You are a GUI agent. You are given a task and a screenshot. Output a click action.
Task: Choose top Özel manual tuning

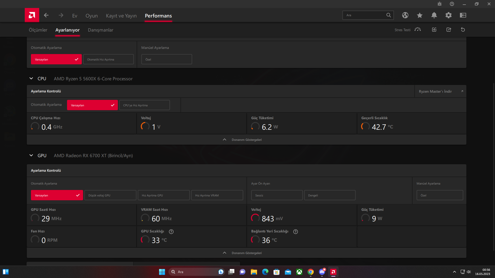point(167,59)
